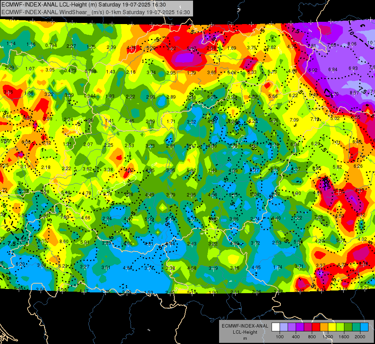The width and height of the screenshot is (375, 344).
Task: Click the pale lavender legend swatch
Action: (x=283, y=327)
